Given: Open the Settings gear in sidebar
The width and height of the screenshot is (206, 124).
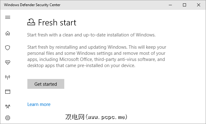Looking at the screenshot, I should (x=8, y=118).
